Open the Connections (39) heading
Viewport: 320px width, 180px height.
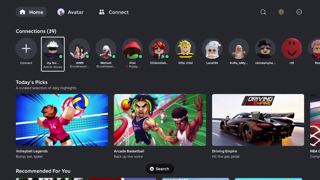(x=36, y=31)
